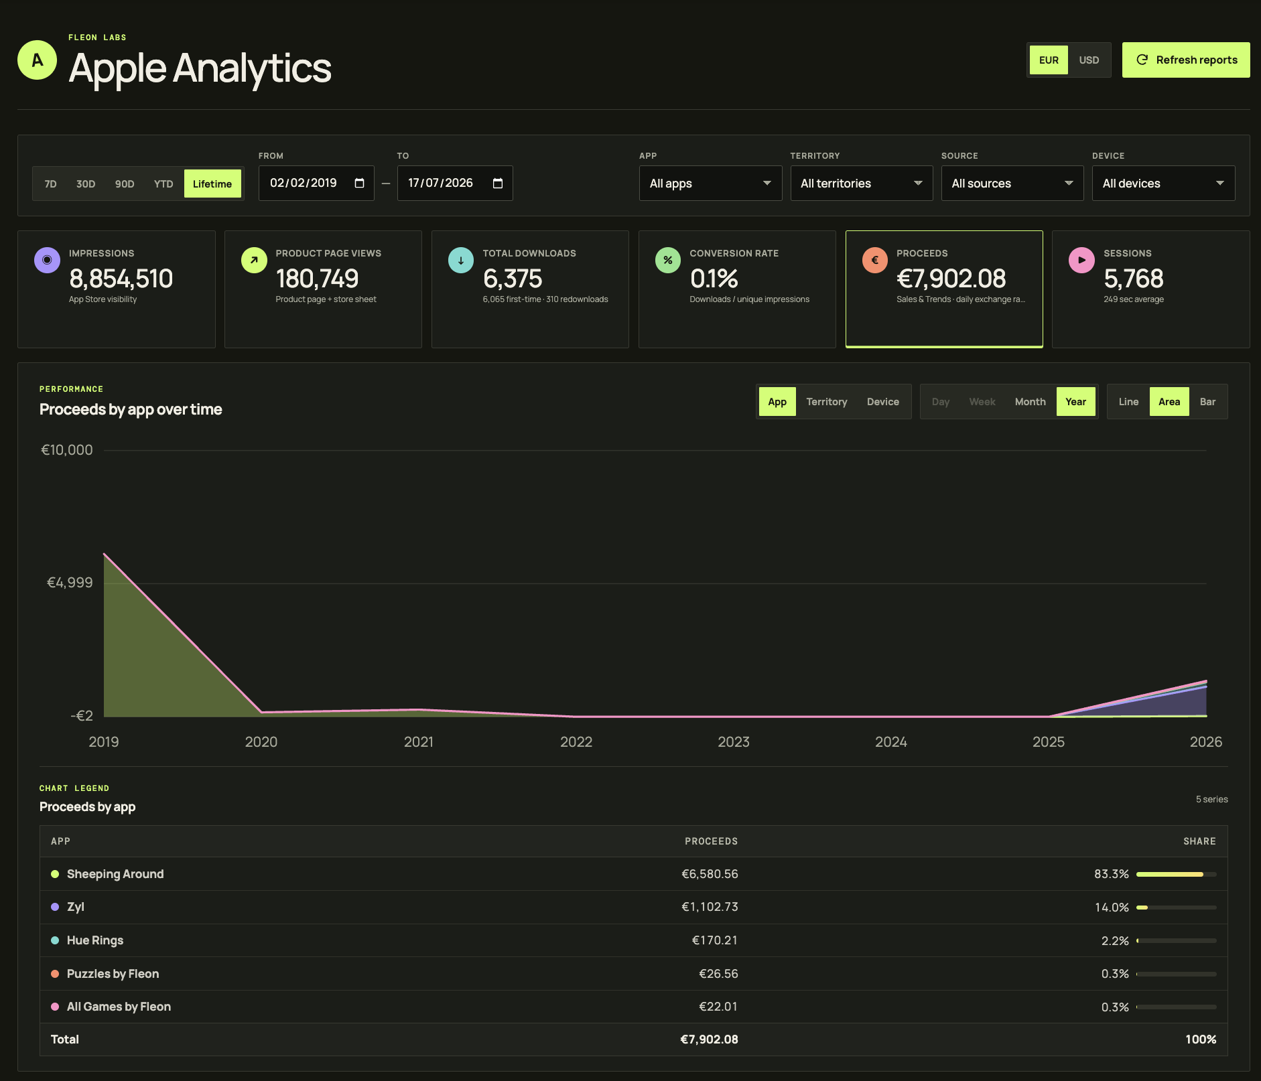
Task: Click the 2021 x-axis label
Action: [419, 742]
